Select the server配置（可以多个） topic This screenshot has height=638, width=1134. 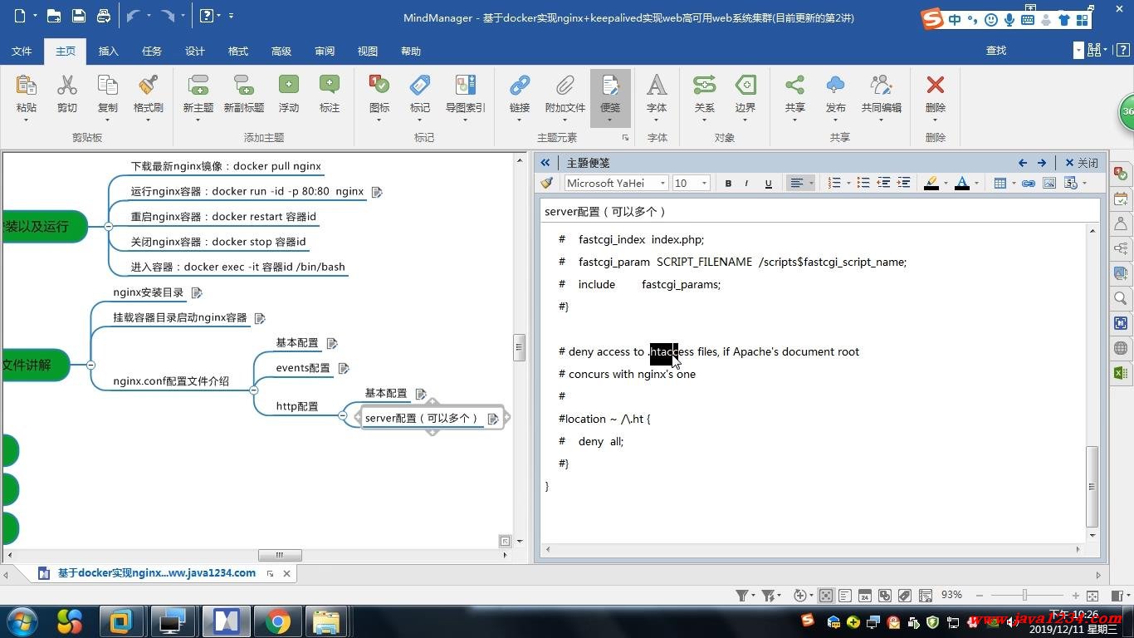pos(423,418)
